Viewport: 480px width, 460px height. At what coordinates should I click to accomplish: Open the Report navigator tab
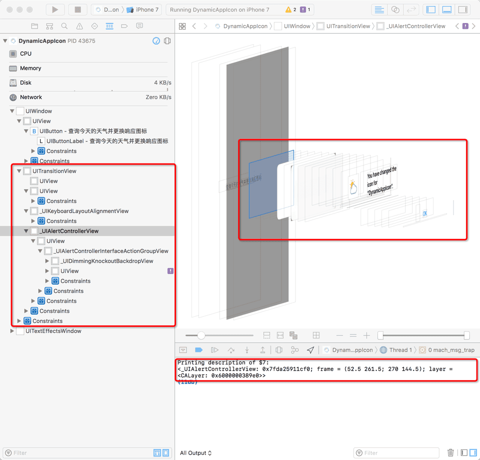click(x=139, y=26)
